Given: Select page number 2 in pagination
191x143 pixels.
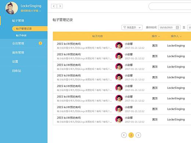Looking at the screenshot, I should [x=131, y=135].
